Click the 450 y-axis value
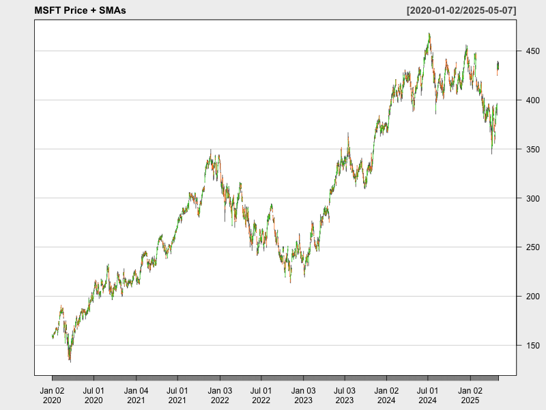The image size is (546, 410). coord(533,51)
